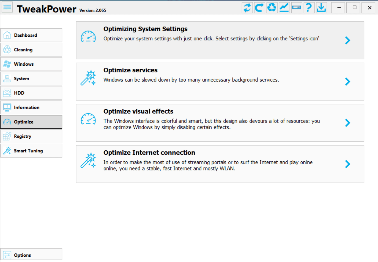
Task: Switch to Smart Tuning
Action: tap(31, 151)
